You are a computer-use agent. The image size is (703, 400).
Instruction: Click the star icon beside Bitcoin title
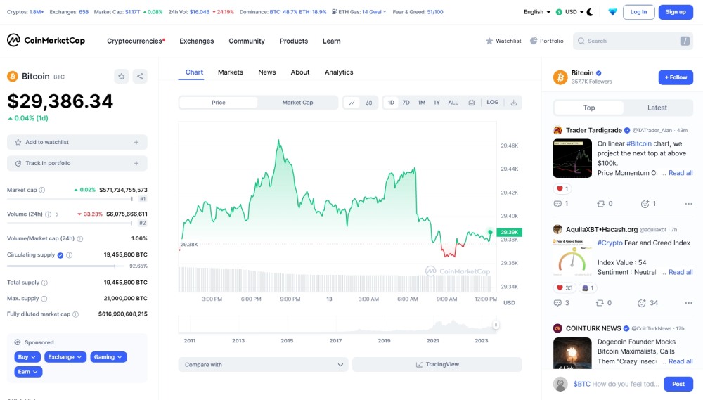pos(122,77)
